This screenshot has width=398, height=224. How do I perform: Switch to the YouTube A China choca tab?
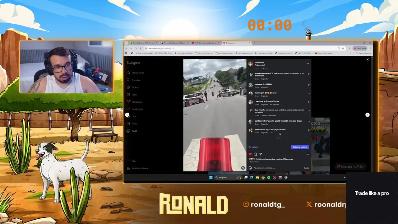pyautogui.click(x=205, y=43)
